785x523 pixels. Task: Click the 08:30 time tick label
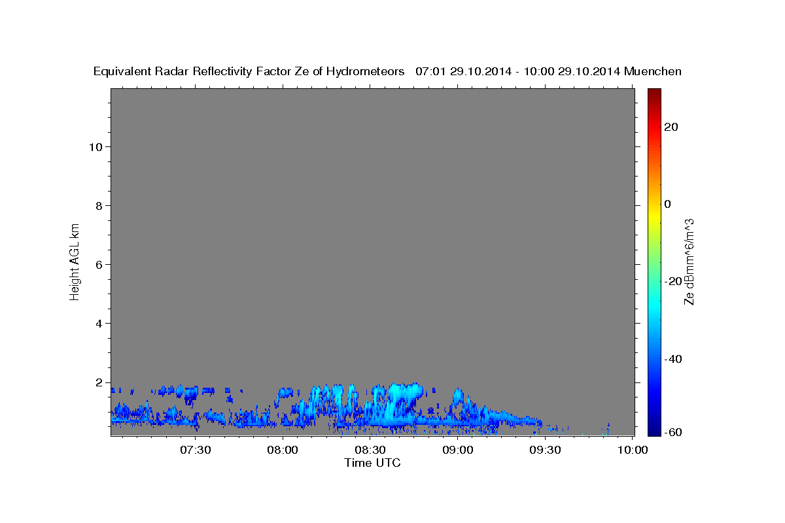370,450
